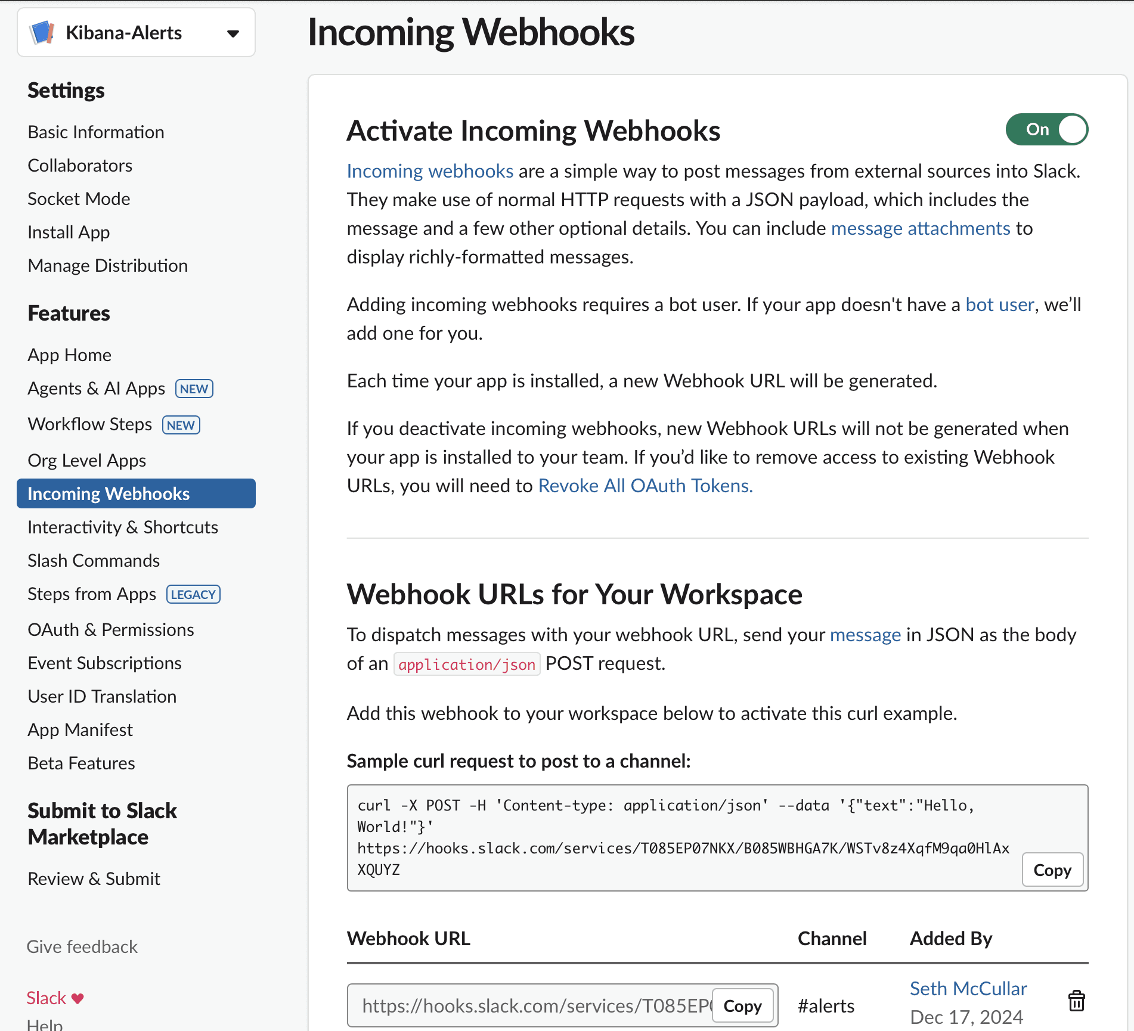This screenshot has height=1031, width=1134.
Task: Copy the #alerts webhook URL
Action: click(x=742, y=1006)
